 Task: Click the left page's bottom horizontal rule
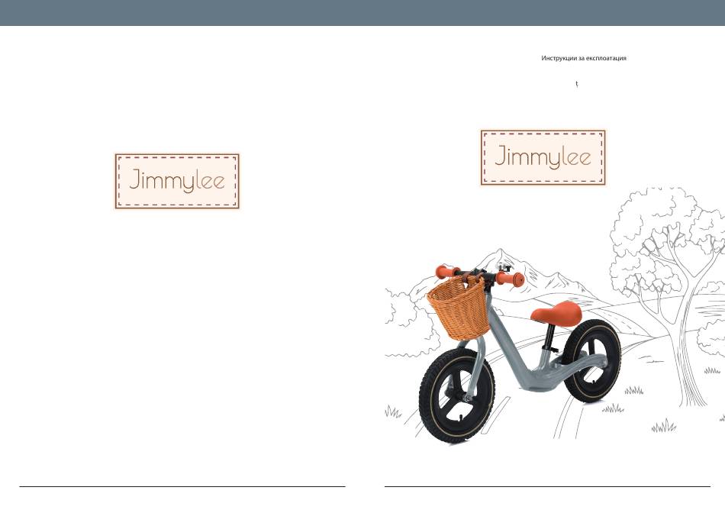pos(182,486)
